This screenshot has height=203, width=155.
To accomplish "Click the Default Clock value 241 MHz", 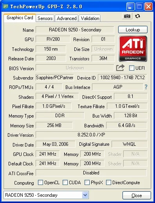I will (x=48, y=163).
